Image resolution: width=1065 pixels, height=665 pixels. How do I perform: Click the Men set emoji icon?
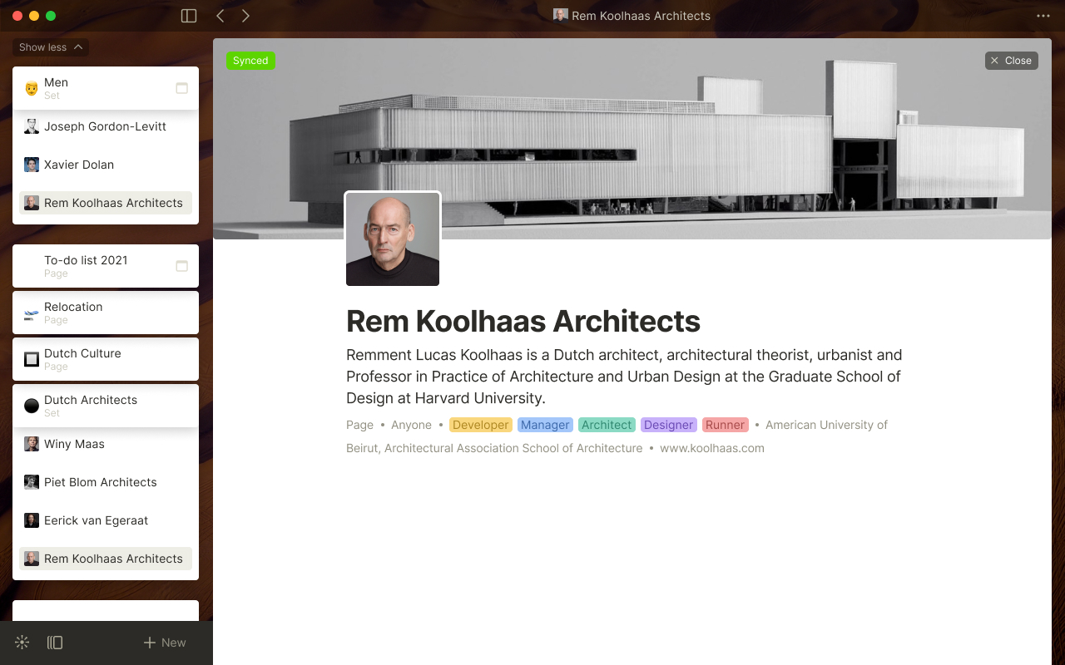[32, 88]
